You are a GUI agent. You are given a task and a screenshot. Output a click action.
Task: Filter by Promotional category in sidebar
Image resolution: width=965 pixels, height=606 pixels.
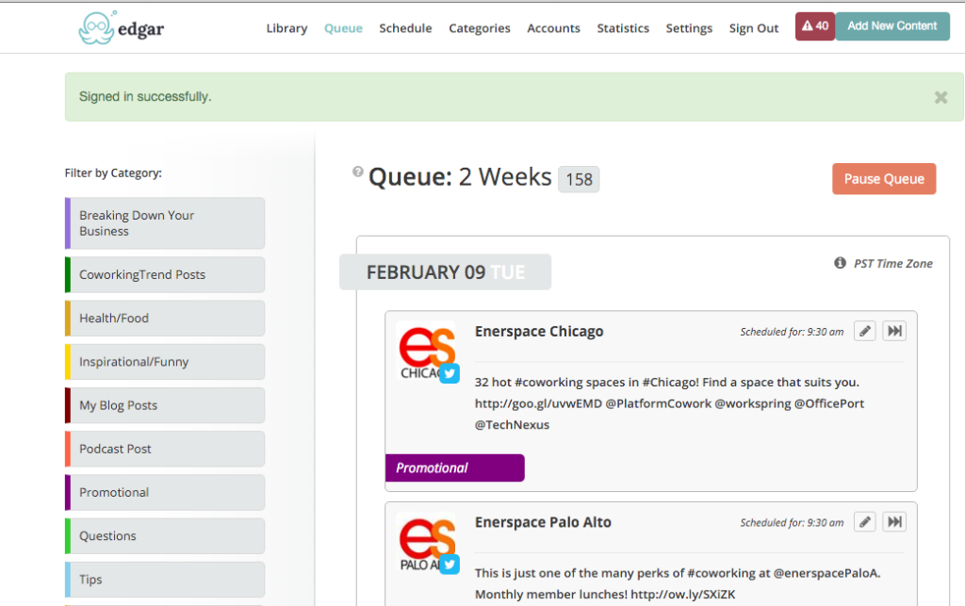165,492
